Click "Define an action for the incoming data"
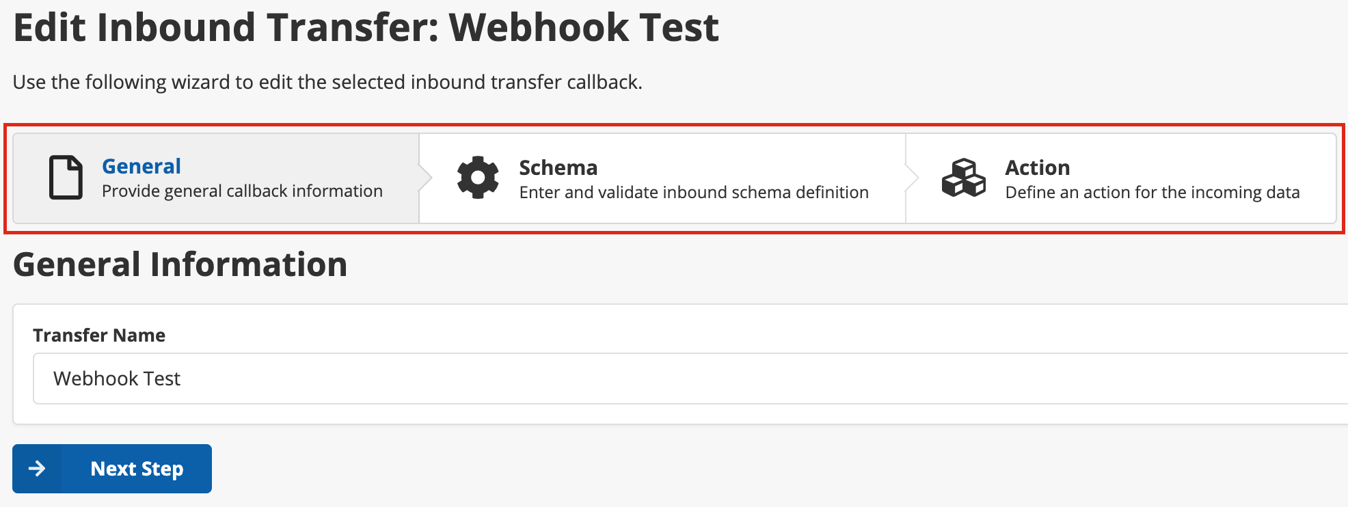Image resolution: width=1348 pixels, height=507 pixels. coord(1152,193)
